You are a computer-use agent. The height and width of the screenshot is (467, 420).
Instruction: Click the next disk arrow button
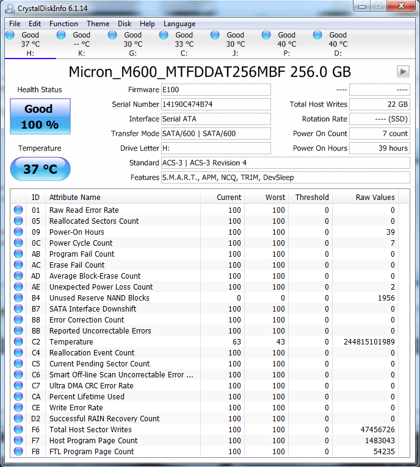(x=403, y=72)
